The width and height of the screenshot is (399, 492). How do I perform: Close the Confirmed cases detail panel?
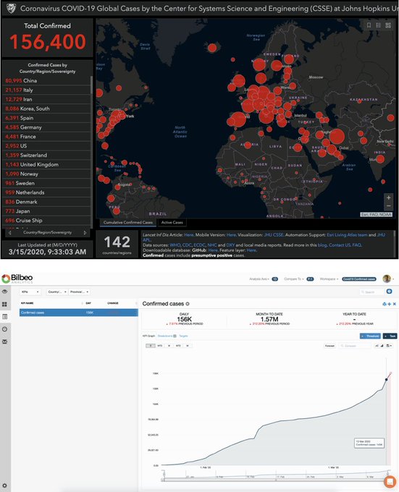(x=395, y=304)
